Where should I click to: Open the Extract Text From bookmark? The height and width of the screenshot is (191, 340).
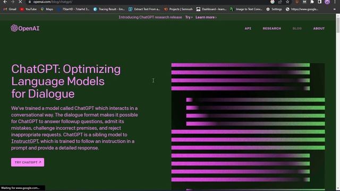pyautogui.click(x=144, y=9)
